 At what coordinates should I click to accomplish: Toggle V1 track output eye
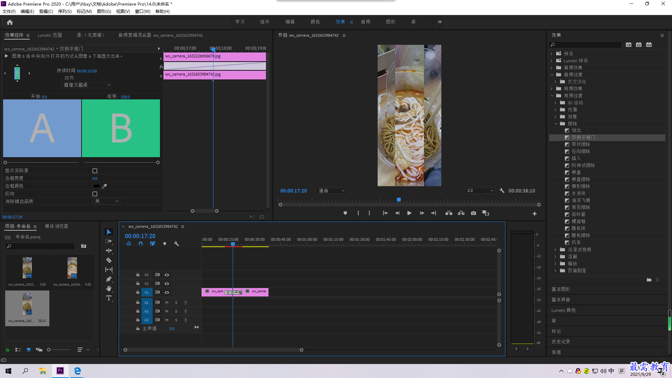(167, 292)
